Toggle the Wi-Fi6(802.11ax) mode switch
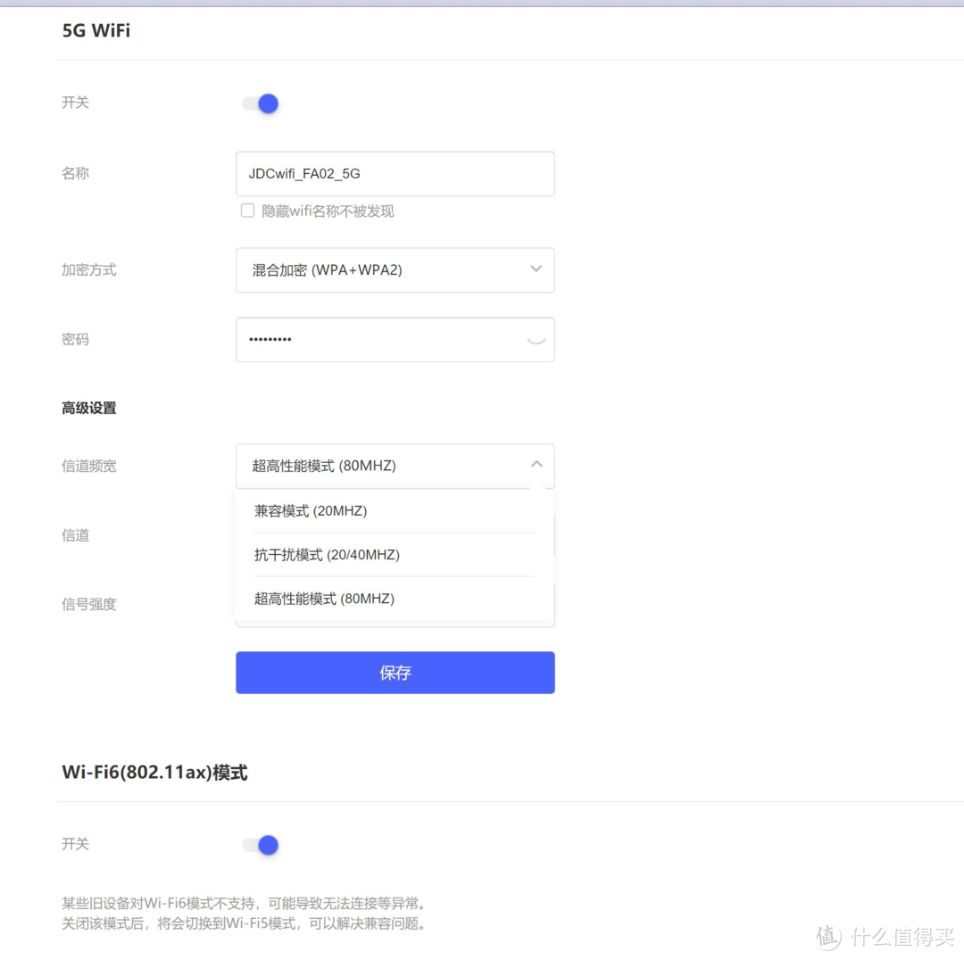Image resolution: width=964 pixels, height=960 pixels. coord(259,845)
